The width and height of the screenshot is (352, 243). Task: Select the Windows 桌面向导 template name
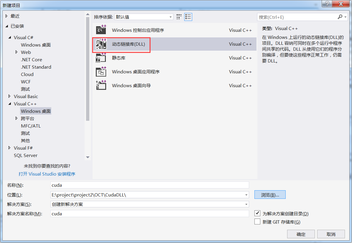pyautogui.click(x=131, y=85)
